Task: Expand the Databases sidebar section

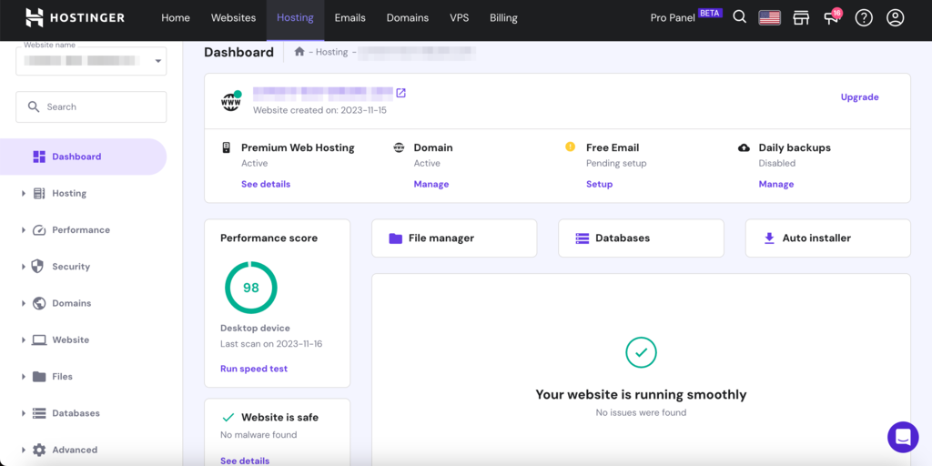Action: click(x=76, y=413)
